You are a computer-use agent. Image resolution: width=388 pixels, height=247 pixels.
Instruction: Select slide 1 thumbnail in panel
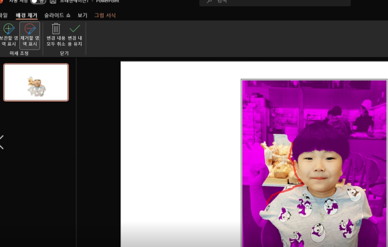pyautogui.click(x=36, y=82)
